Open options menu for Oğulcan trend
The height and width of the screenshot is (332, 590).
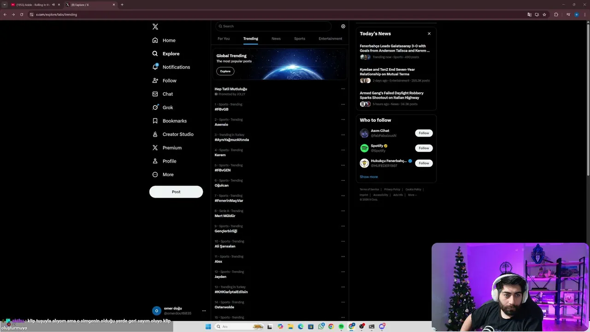(x=343, y=180)
